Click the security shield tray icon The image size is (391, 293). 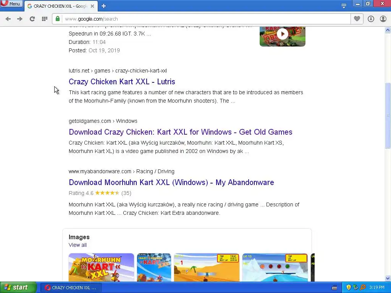point(349,288)
